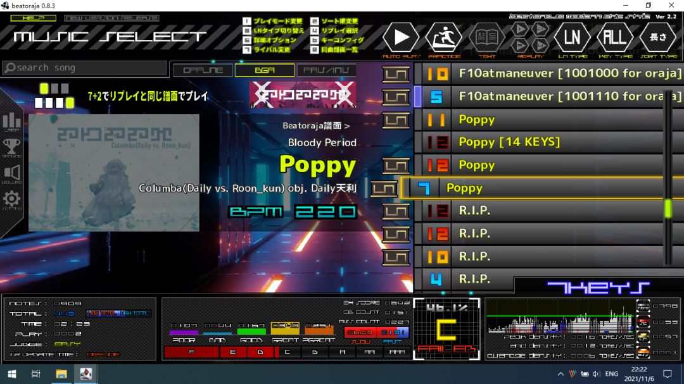Toggle the ALL Key Type filter hexagon
Image resolution: width=684 pixels, height=384 pixels.
[x=614, y=37]
